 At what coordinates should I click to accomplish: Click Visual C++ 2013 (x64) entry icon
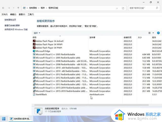click(x=34, y=81)
